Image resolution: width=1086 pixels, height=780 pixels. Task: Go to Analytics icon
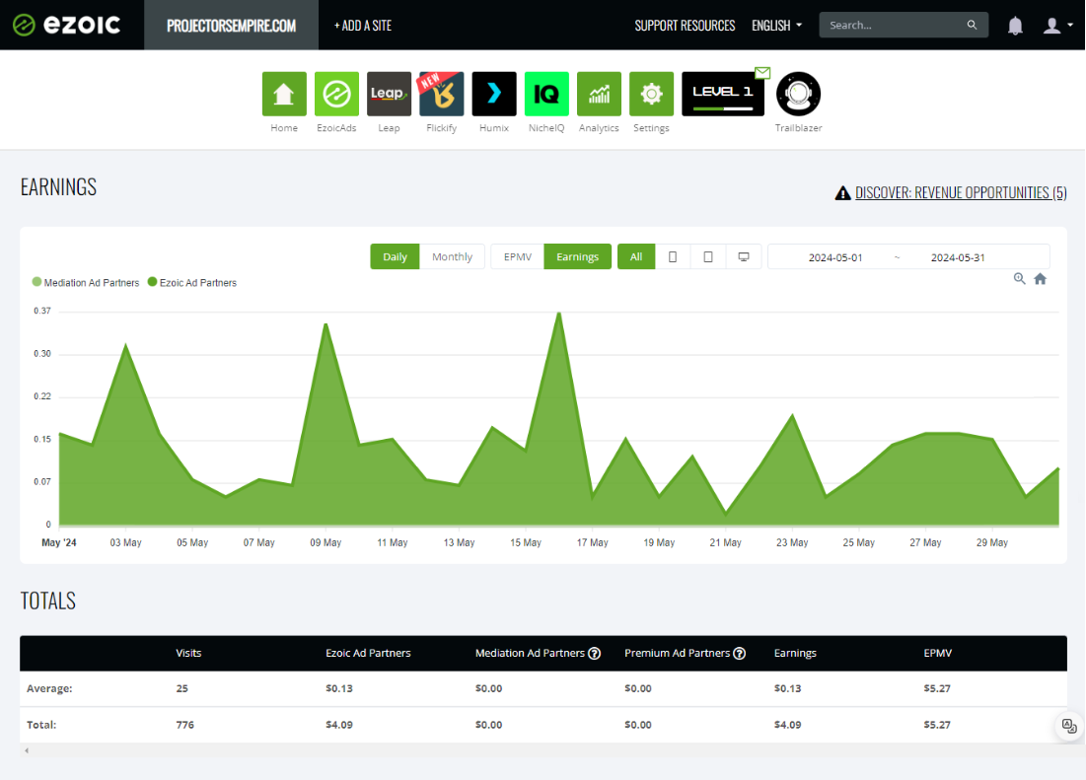(x=599, y=94)
